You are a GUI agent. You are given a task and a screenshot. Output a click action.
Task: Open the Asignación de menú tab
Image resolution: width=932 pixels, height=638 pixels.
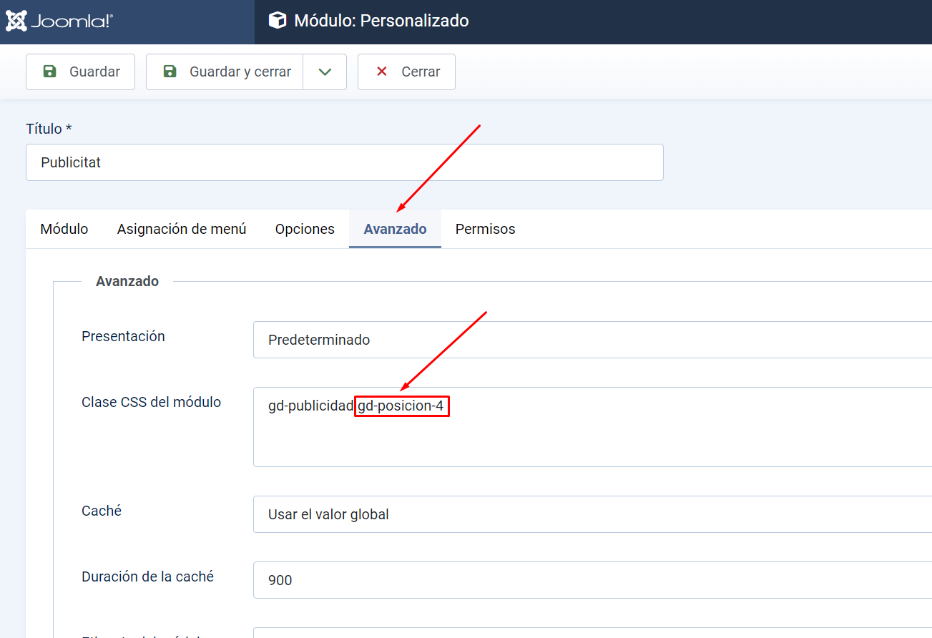tap(182, 229)
